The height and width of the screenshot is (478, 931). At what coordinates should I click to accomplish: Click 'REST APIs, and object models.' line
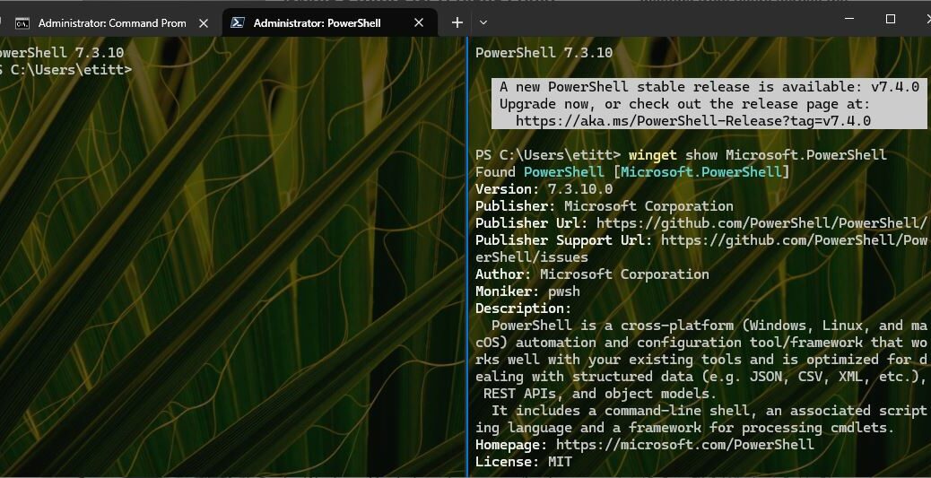[x=600, y=394]
